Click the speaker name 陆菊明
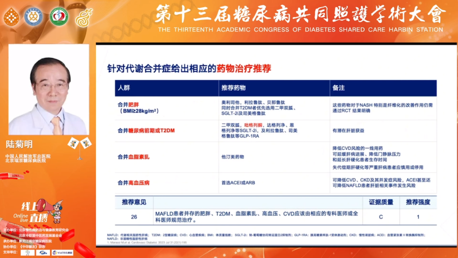This screenshot has height=258, width=458. pyautogui.click(x=19, y=144)
